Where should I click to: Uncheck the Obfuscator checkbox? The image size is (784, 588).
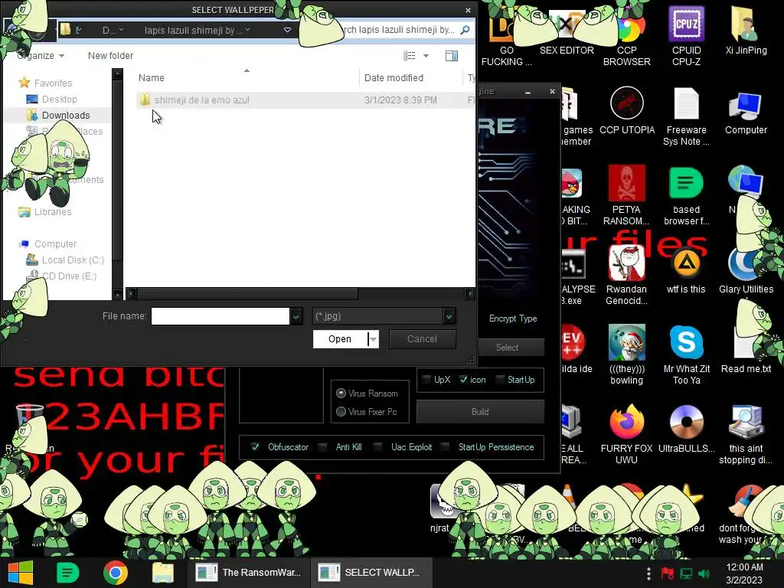(255, 447)
